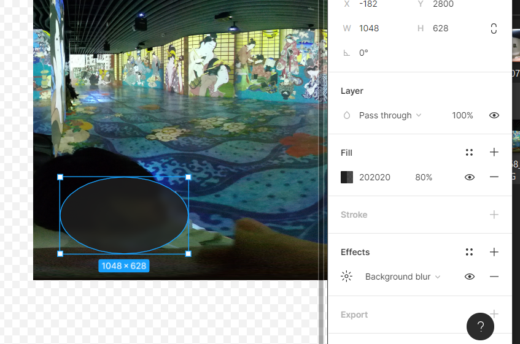This screenshot has height=344, width=520.
Task: Select the top-left ellipse resize handle
Action: pyautogui.click(x=60, y=177)
